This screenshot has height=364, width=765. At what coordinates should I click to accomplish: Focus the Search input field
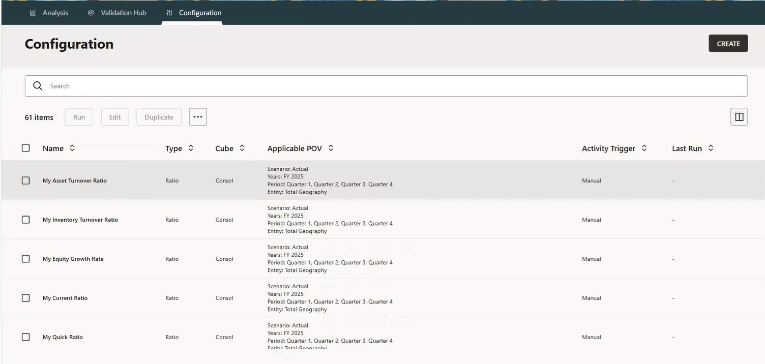click(x=386, y=86)
